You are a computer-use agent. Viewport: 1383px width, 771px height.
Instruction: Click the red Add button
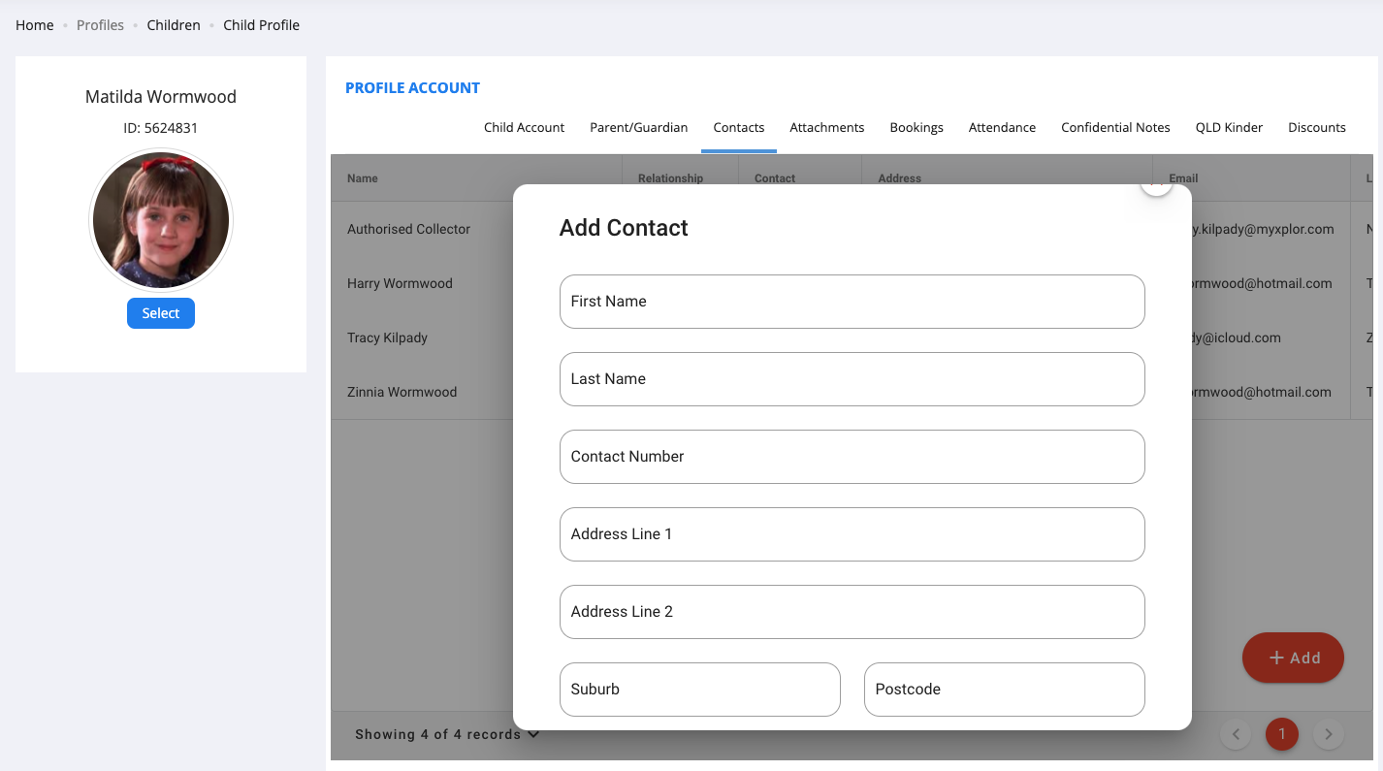(1293, 658)
